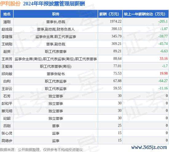The height and width of the screenshot is (152, 169).
Task: Click the 伊利股份 title text
Action: 10,3
